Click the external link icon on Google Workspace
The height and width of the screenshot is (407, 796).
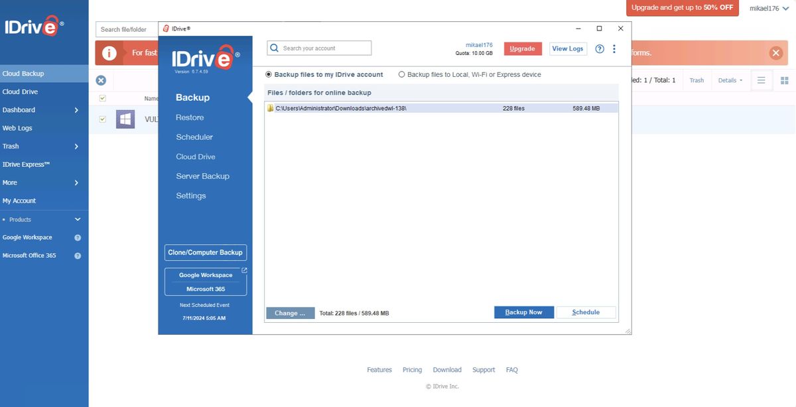(243, 270)
